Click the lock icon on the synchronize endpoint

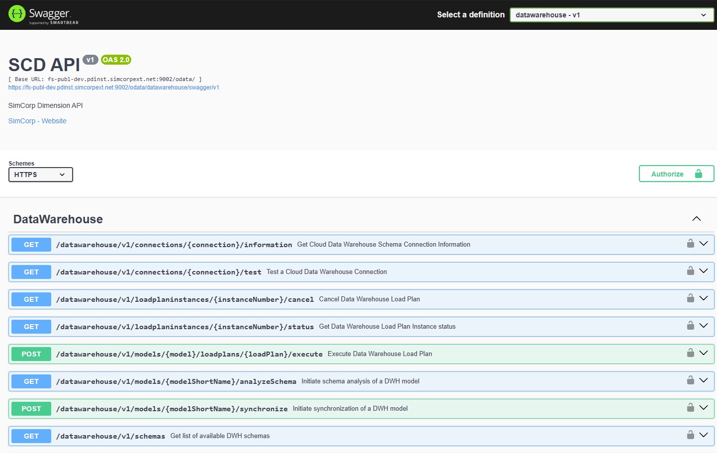tap(691, 408)
